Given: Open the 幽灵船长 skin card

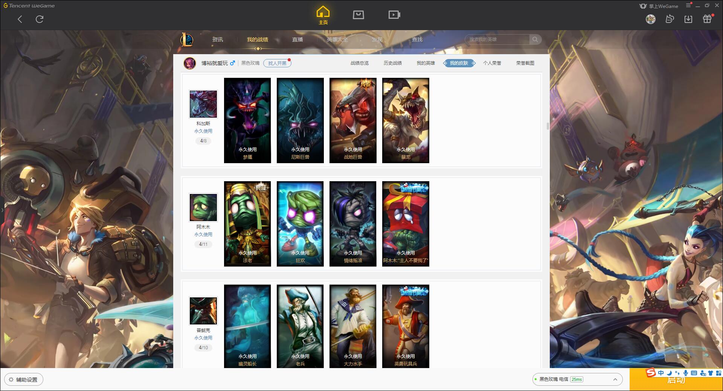Looking at the screenshot, I should click(x=247, y=326).
